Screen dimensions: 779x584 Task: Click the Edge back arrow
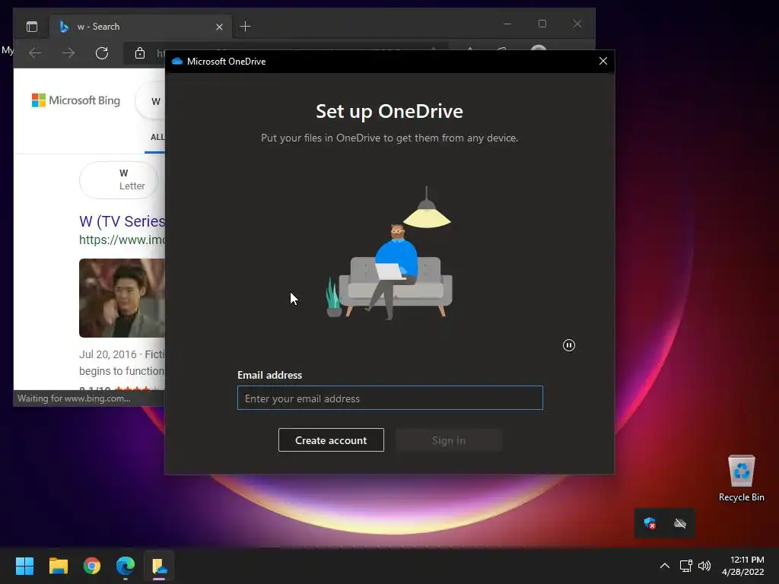(35, 52)
